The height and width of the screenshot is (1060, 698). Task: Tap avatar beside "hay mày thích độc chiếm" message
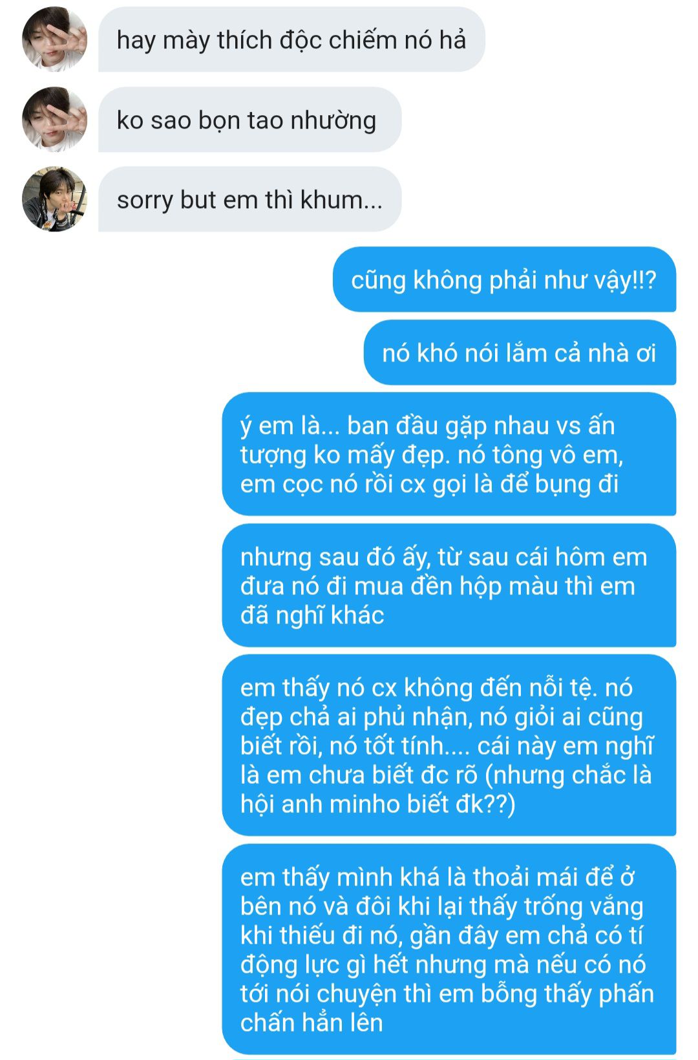pyautogui.click(x=54, y=39)
